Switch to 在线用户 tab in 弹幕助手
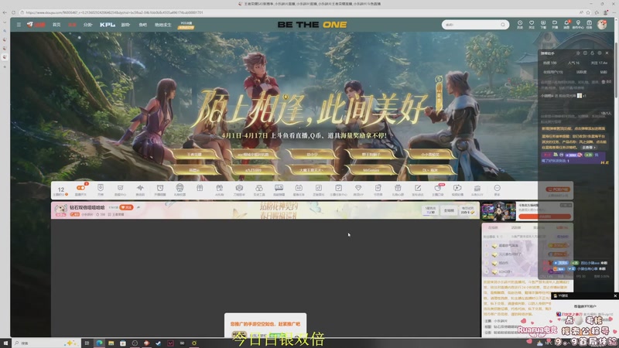Image resolution: width=619 pixels, height=348 pixels. click(x=553, y=72)
